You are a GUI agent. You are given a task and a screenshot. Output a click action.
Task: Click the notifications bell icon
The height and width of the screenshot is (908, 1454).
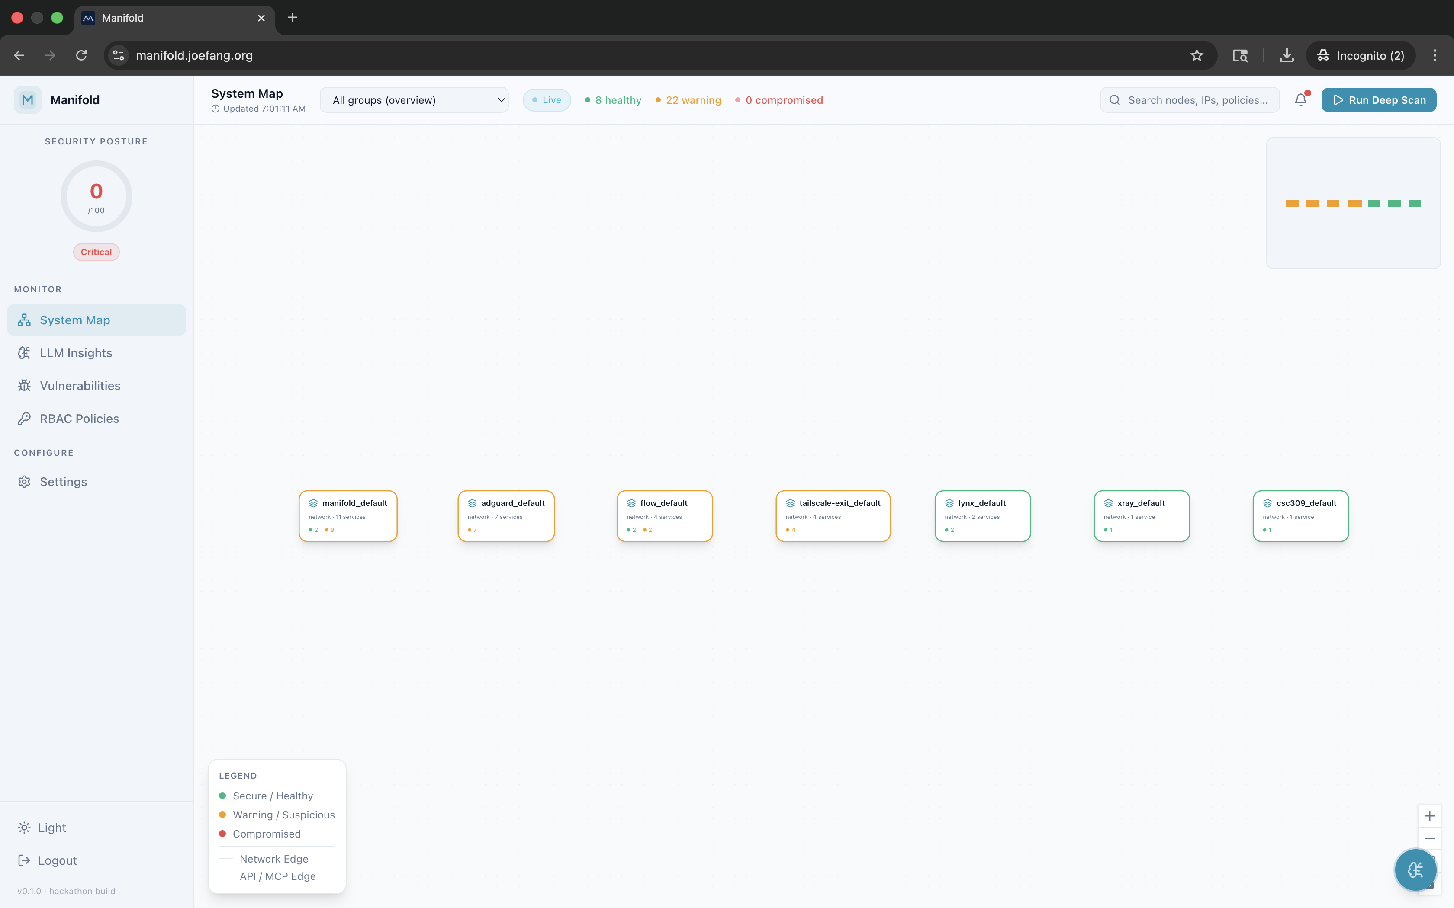(1300, 100)
